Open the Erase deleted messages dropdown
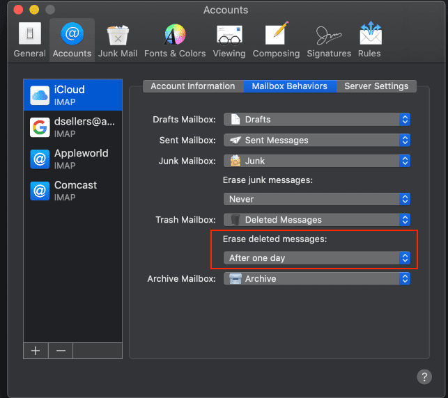The image size is (448, 398). pos(317,258)
